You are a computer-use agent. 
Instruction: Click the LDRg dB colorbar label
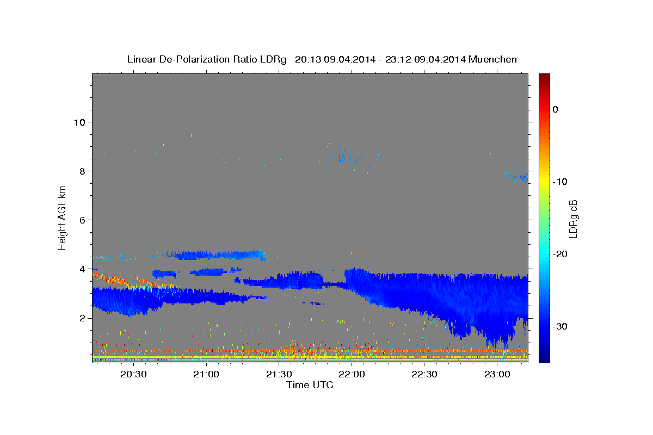(573, 218)
